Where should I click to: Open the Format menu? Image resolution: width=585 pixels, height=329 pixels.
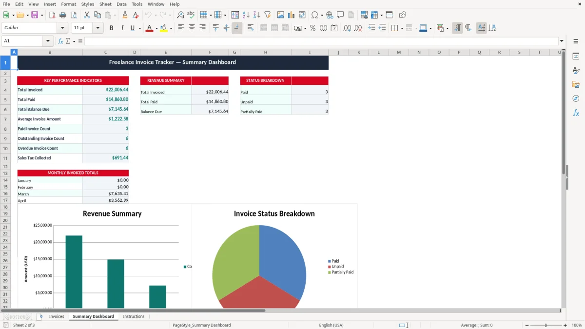click(68, 4)
